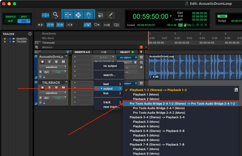Open the Grid mode dropdown

tap(29, 21)
